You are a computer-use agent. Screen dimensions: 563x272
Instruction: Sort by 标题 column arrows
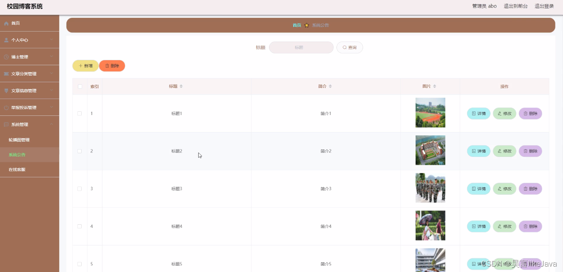tap(181, 86)
